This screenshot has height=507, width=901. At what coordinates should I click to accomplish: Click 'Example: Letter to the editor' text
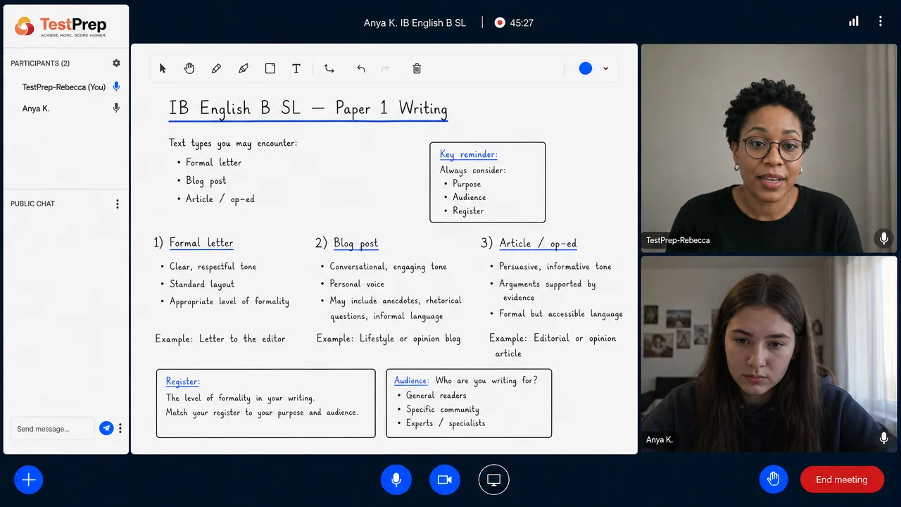[x=220, y=339]
